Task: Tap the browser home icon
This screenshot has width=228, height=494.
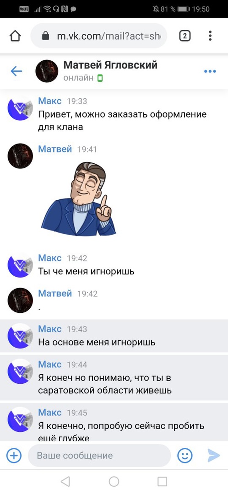Action: coord(15,36)
